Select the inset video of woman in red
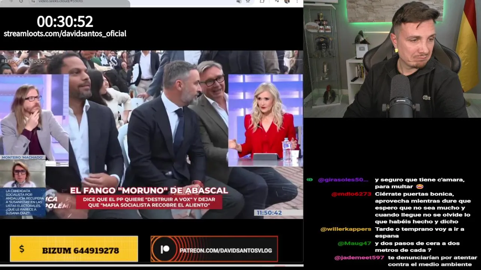481x270 pixels. pyautogui.click(x=265, y=120)
